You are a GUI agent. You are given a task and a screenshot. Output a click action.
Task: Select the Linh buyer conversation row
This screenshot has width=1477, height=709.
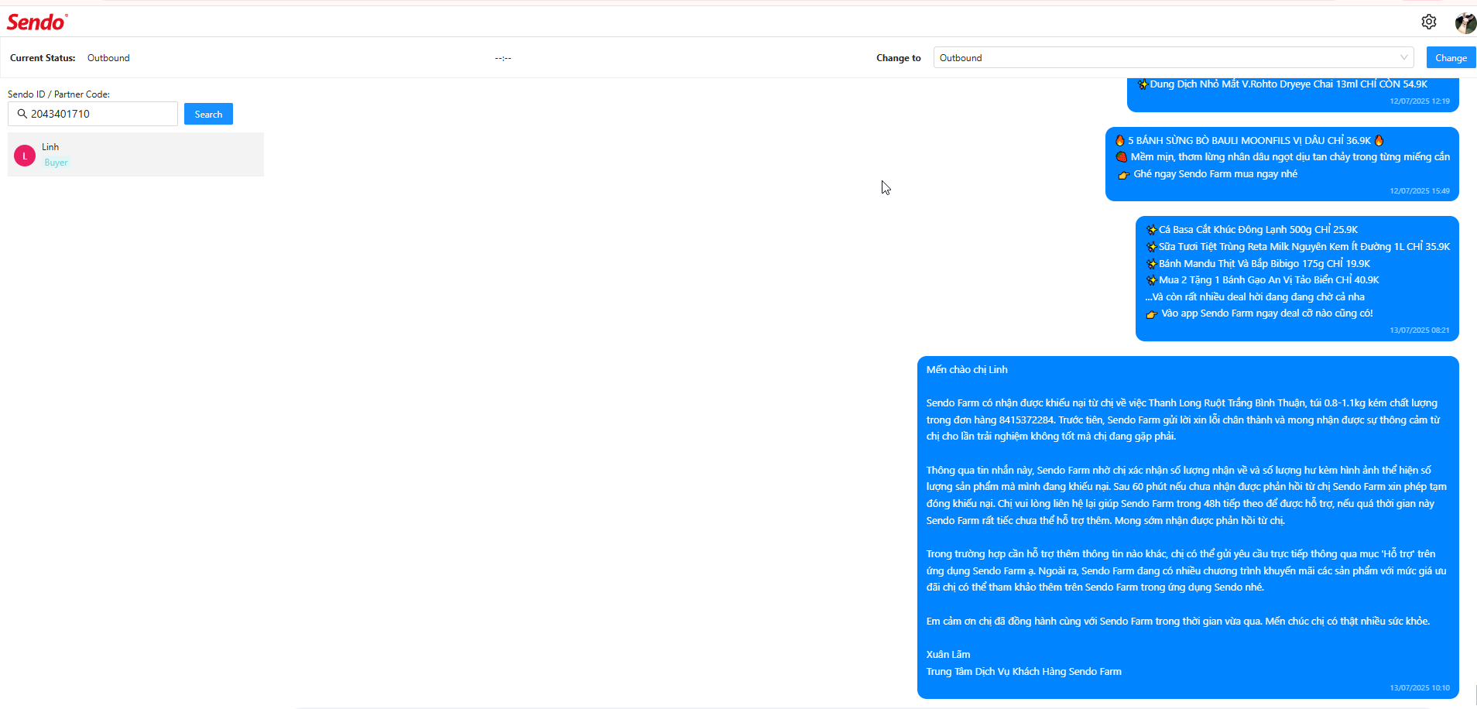(x=135, y=155)
